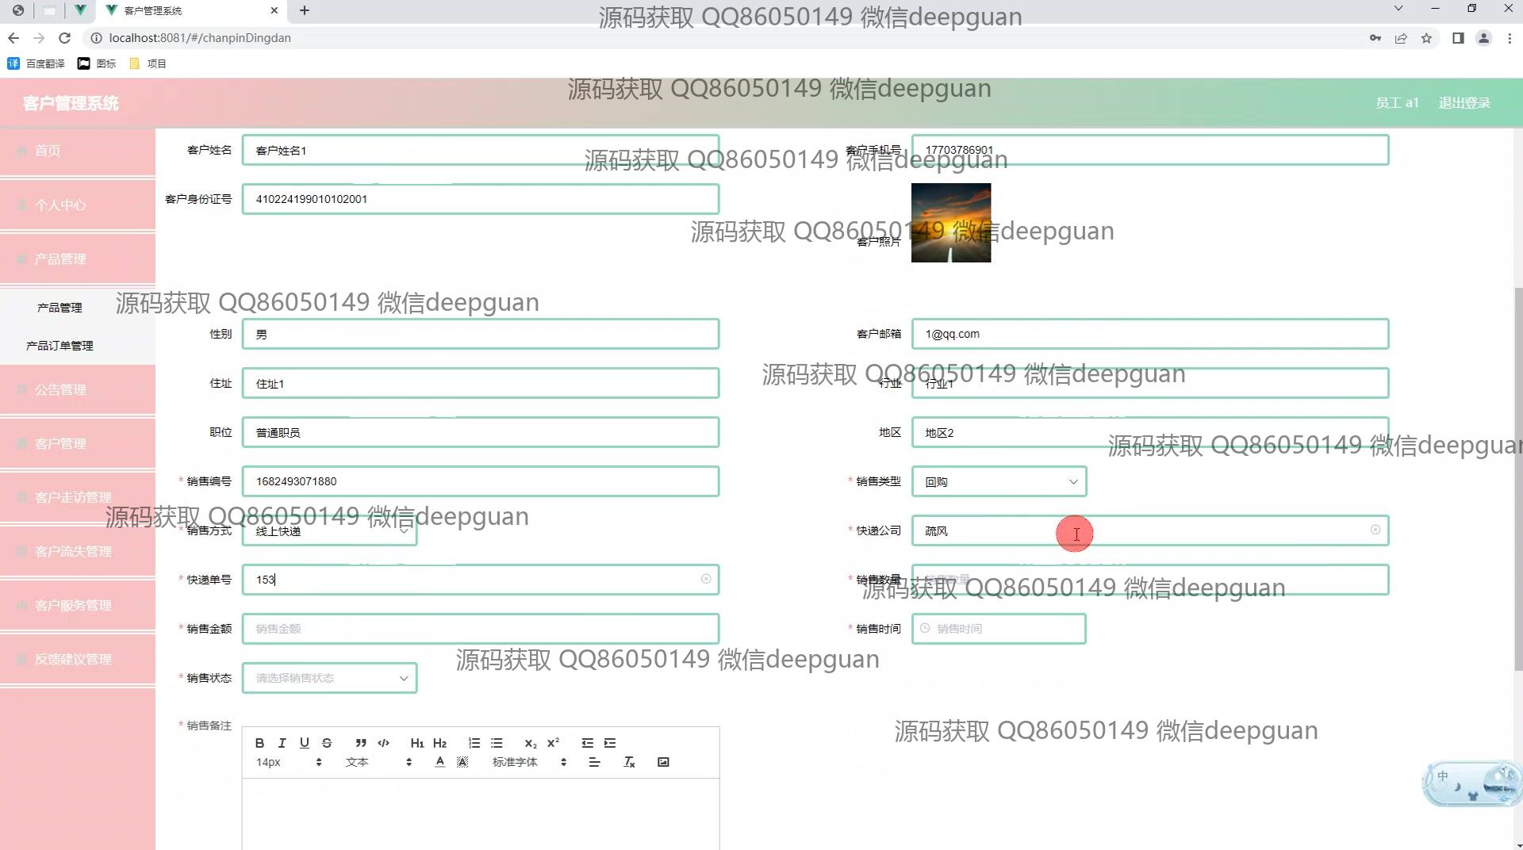Focus the 销售数量 input field
Screen dimensions: 1523x850
coord(1150,580)
